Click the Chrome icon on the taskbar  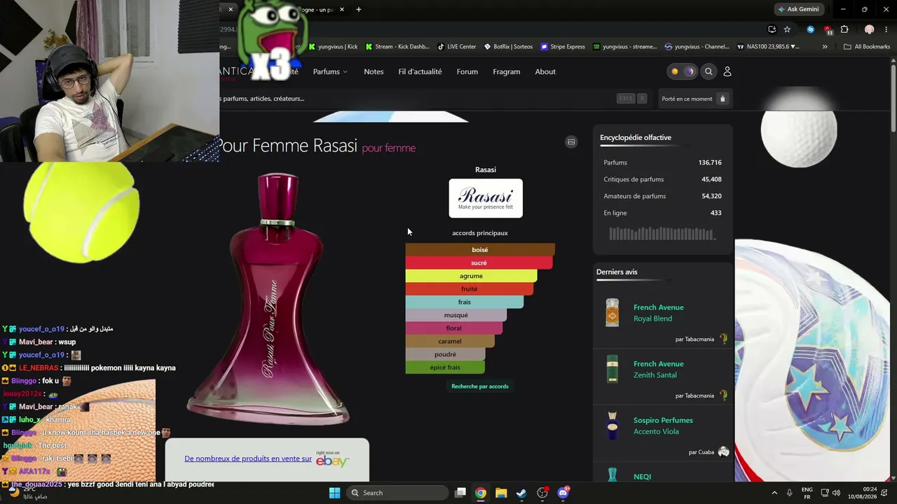click(x=481, y=493)
